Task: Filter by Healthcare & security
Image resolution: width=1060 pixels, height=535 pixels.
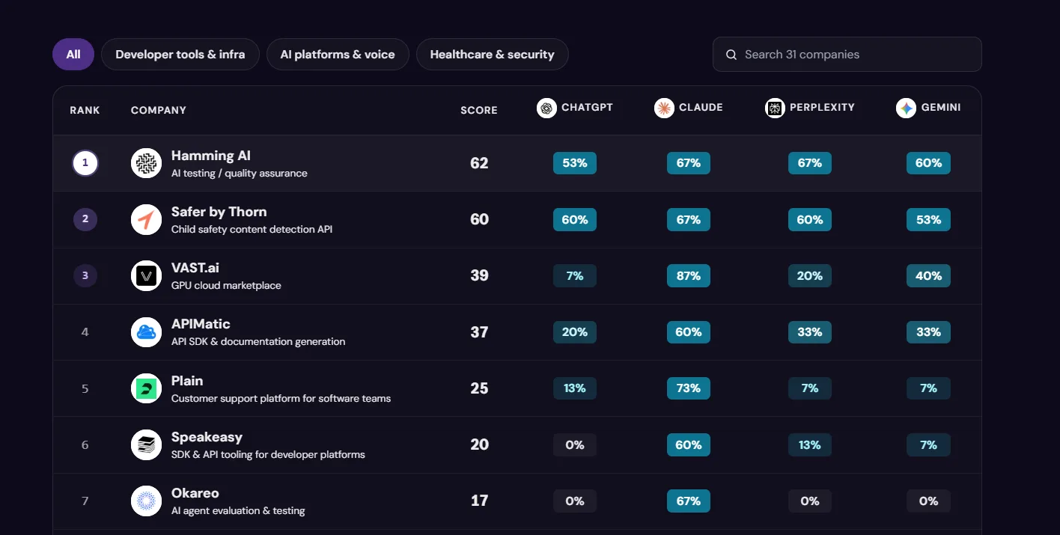Action: pyautogui.click(x=493, y=55)
